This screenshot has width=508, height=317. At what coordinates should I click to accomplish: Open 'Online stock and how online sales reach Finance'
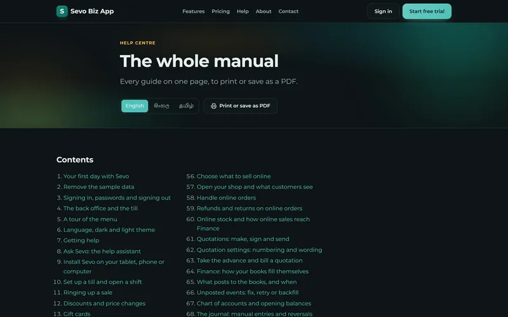point(253,224)
